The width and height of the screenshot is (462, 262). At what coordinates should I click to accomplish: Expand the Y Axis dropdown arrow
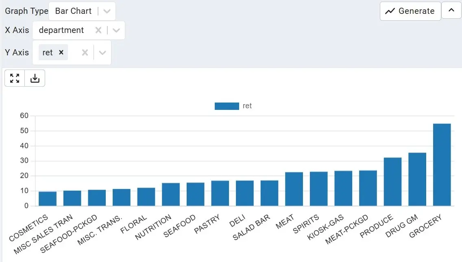[x=102, y=52]
